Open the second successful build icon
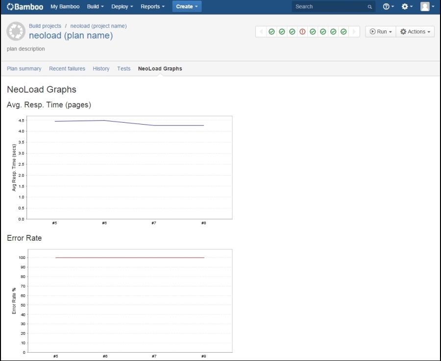Screen dimensions: 441x361 (282, 31)
